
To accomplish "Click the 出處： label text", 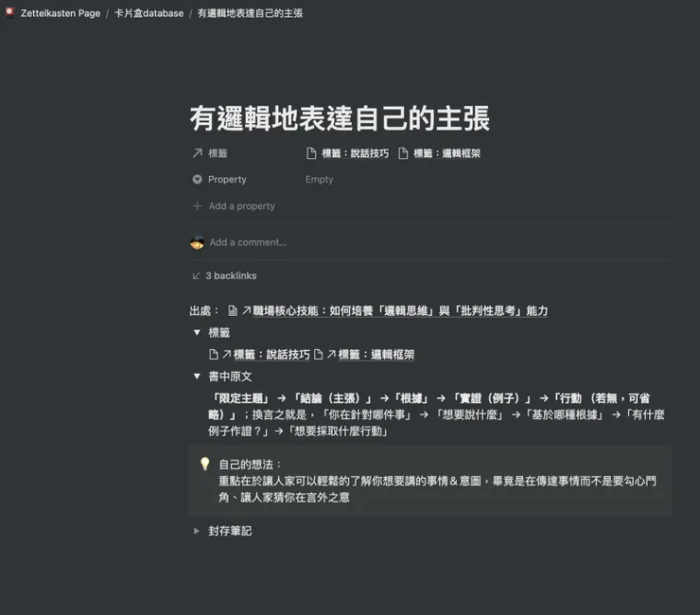I will (204, 310).
